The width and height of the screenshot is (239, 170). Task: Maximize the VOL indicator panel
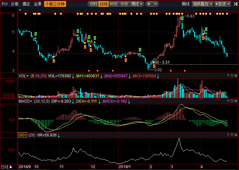click(232, 76)
